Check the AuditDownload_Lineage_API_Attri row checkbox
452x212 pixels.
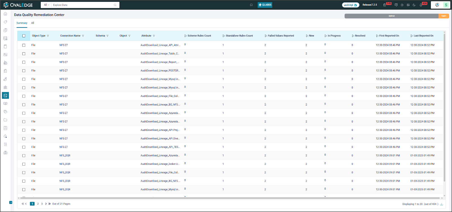tap(24, 45)
